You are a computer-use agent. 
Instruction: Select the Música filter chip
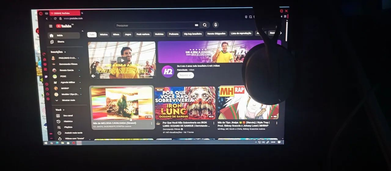point(104,34)
